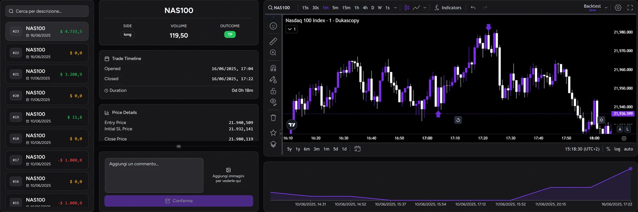Remove drawings with the trash icon
The width and height of the screenshot is (638, 212).
coord(273,118)
